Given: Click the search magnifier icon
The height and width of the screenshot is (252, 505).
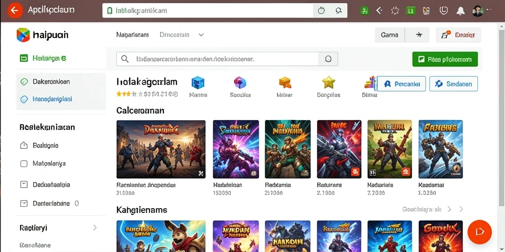Looking at the screenshot, I should pyautogui.click(x=125, y=59).
